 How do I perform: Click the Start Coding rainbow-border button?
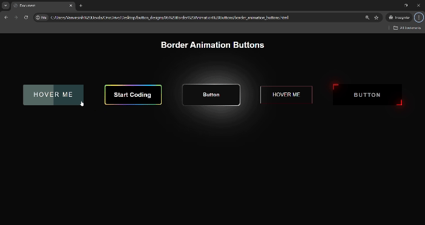point(133,95)
